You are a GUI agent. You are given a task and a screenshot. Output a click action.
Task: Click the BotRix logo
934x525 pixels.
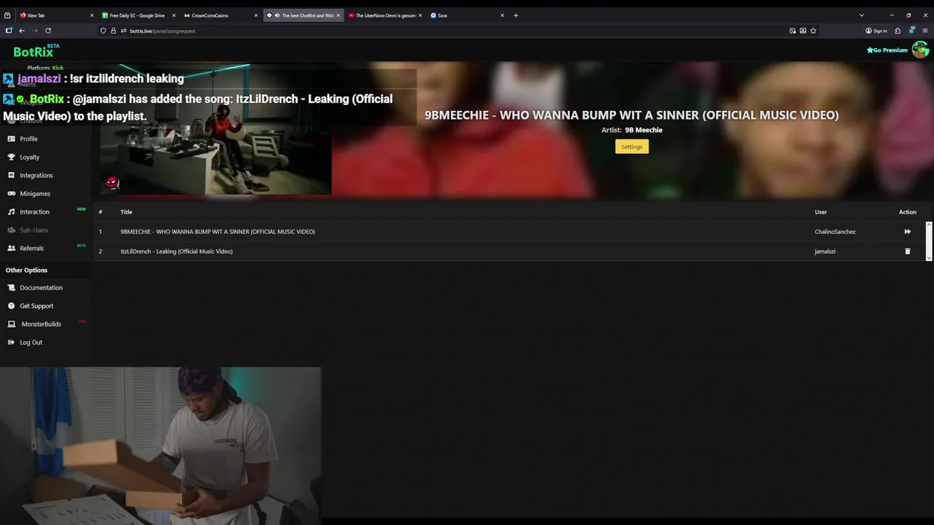pyautogui.click(x=35, y=51)
